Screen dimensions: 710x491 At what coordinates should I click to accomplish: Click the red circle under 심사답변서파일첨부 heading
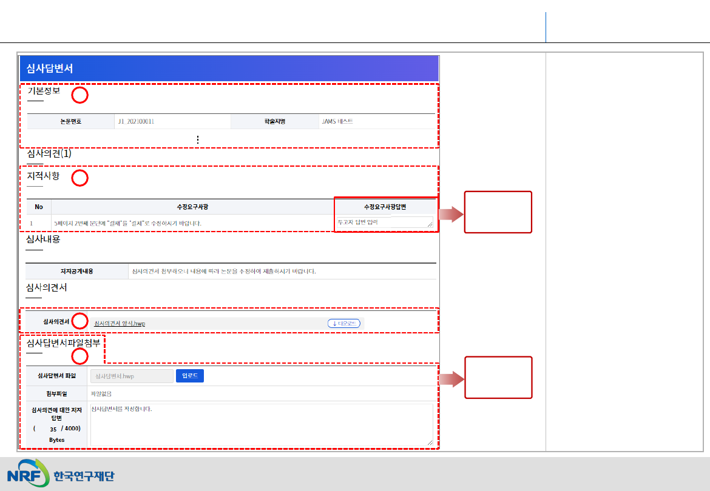80,356
